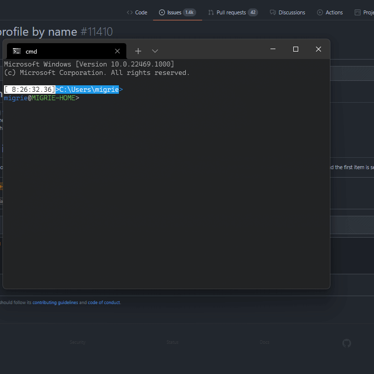The image size is (374, 374).
Task: Click the Code brackets icon
Action: (129, 12)
